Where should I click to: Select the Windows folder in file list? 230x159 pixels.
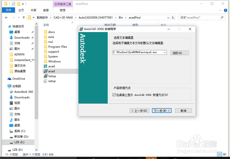[x=52, y=61]
